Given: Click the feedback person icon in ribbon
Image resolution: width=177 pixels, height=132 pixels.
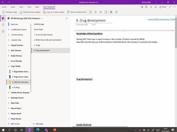Looking at the screenshot, I should pyautogui.click(x=116, y=12).
